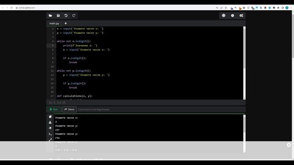Save the file with the floppy icon
This screenshot has width=294, height=165.
(x=58, y=16)
